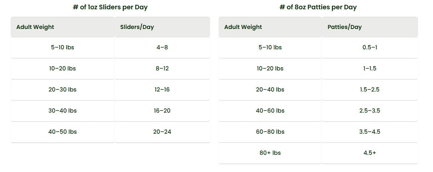Click Adult Weight header in sliders table
433x172 pixels.
[x=35, y=27]
